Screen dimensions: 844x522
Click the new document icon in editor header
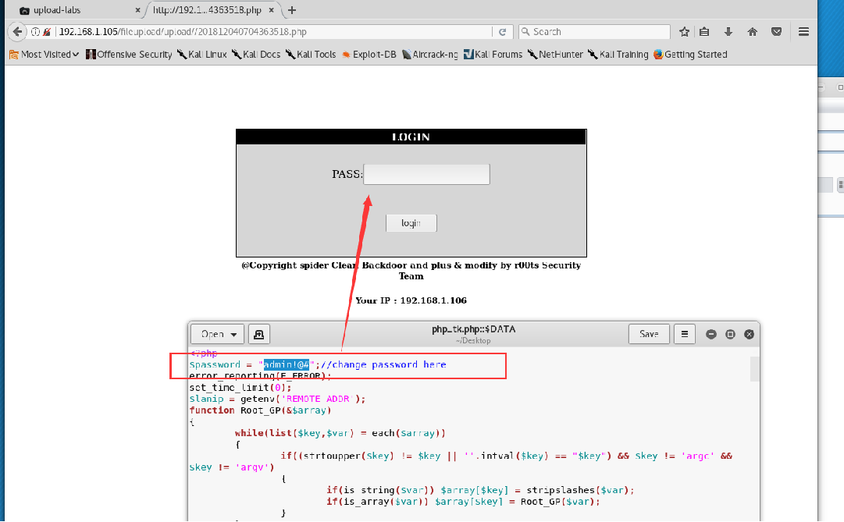point(259,334)
